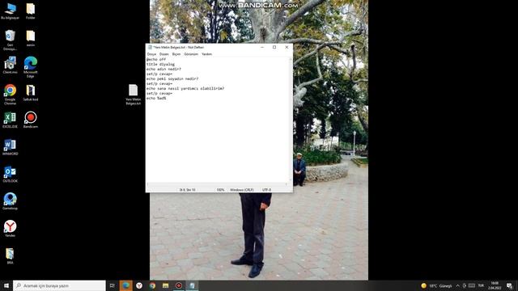This screenshot has width=518, height=291.
Task: Select the EXCEL.EXE desktop shortcut
Action: [x=10, y=120]
